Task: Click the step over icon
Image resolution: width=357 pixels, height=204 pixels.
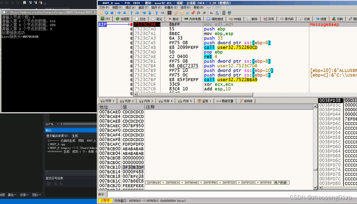Action: 137,13
